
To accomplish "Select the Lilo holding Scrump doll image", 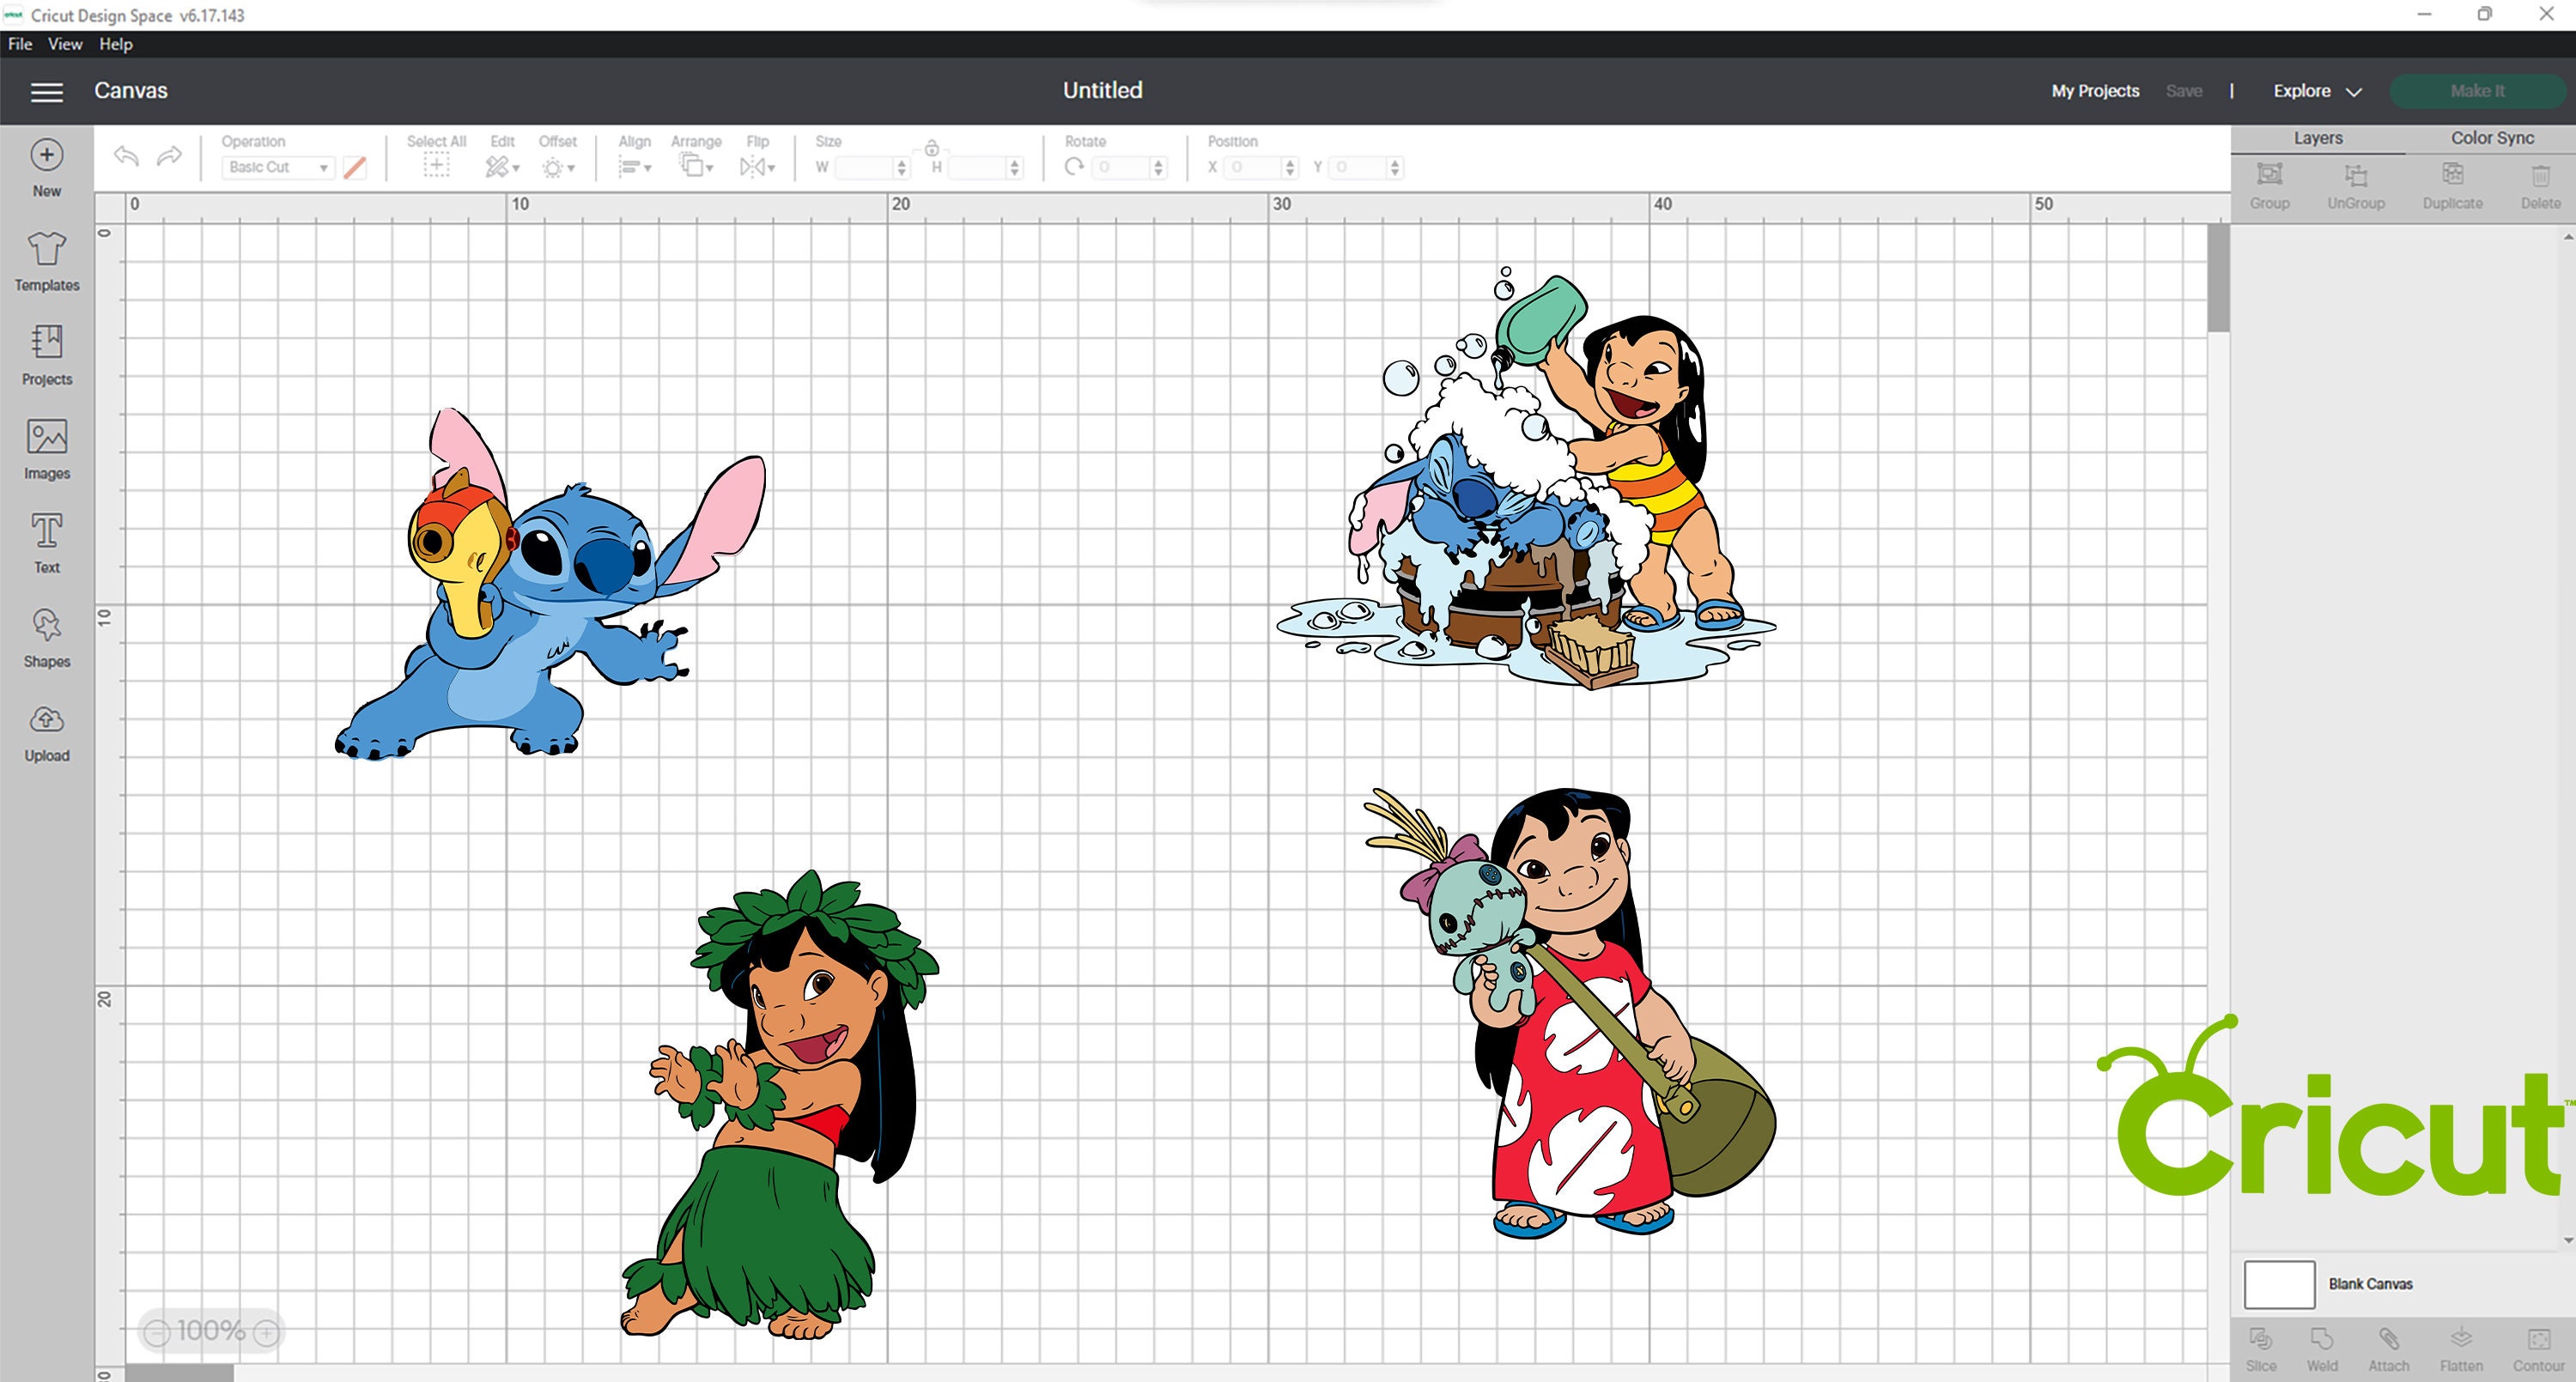I will [x=1570, y=1012].
